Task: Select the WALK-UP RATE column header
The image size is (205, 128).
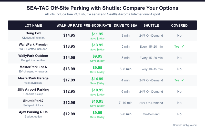Action: click(69, 26)
